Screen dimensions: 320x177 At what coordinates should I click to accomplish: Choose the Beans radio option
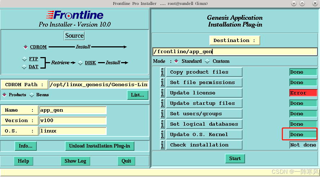(32, 95)
